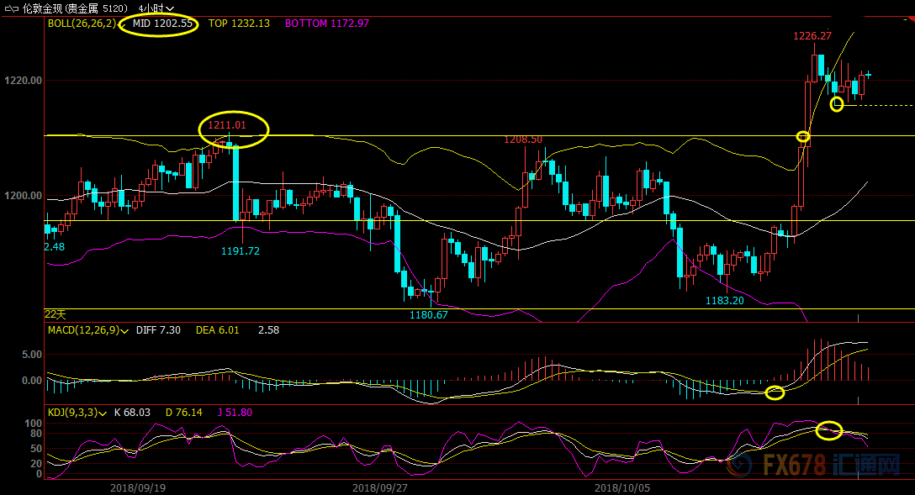This screenshot has height=495, width=915.
Task: Click the 2018/10/05 date label
Action: coord(622,487)
